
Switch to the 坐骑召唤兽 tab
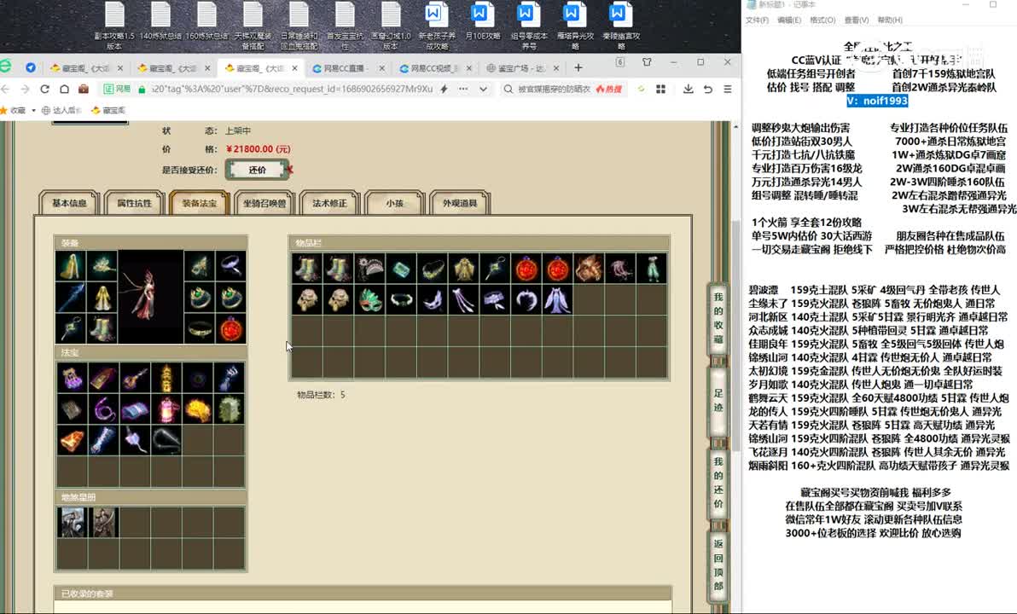click(x=264, y=203)
